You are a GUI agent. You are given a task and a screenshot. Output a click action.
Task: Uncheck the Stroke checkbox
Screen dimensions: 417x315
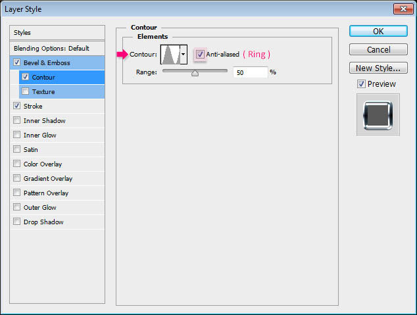(16, 105)
